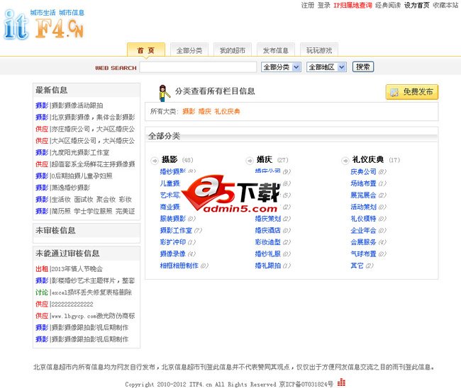Open the 我的超市 tab
This screenshot has width=461, height=388.
click(x=232, y=50)
